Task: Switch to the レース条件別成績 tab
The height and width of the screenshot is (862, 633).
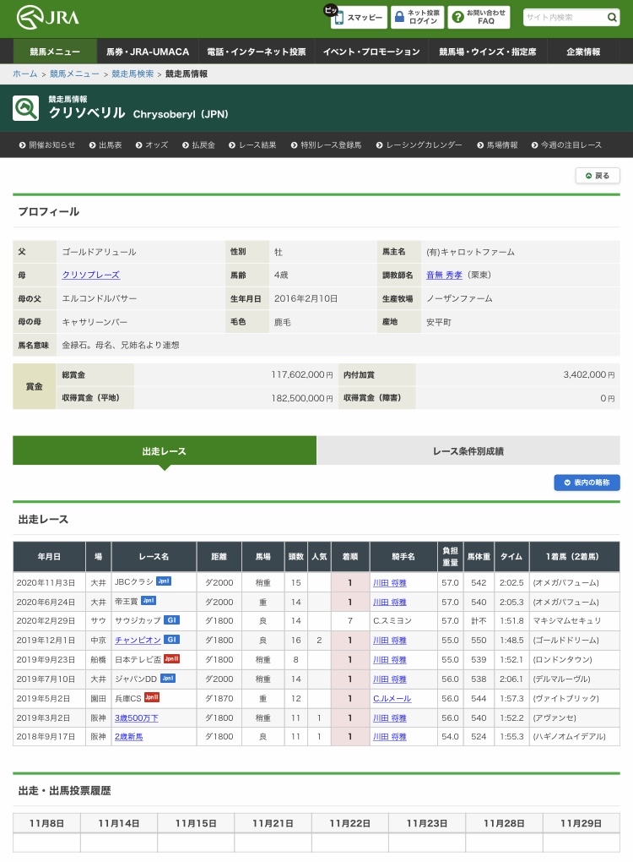Action: [468, 451]
